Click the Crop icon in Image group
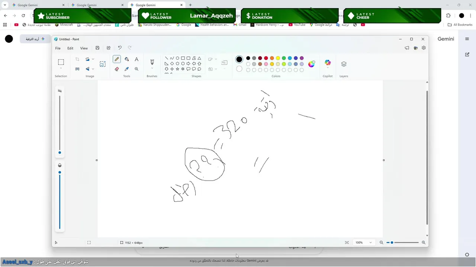 [77, 59]
